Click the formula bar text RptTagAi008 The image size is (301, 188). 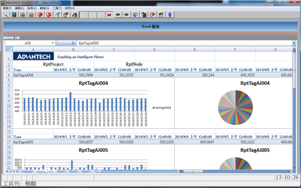[89, 43]
